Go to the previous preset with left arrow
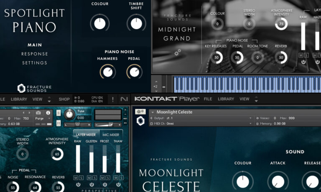Screen dimensions: 321x192 (23, 112)
